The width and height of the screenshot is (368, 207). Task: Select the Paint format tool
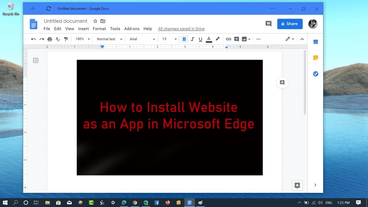(x=66, y=39)
